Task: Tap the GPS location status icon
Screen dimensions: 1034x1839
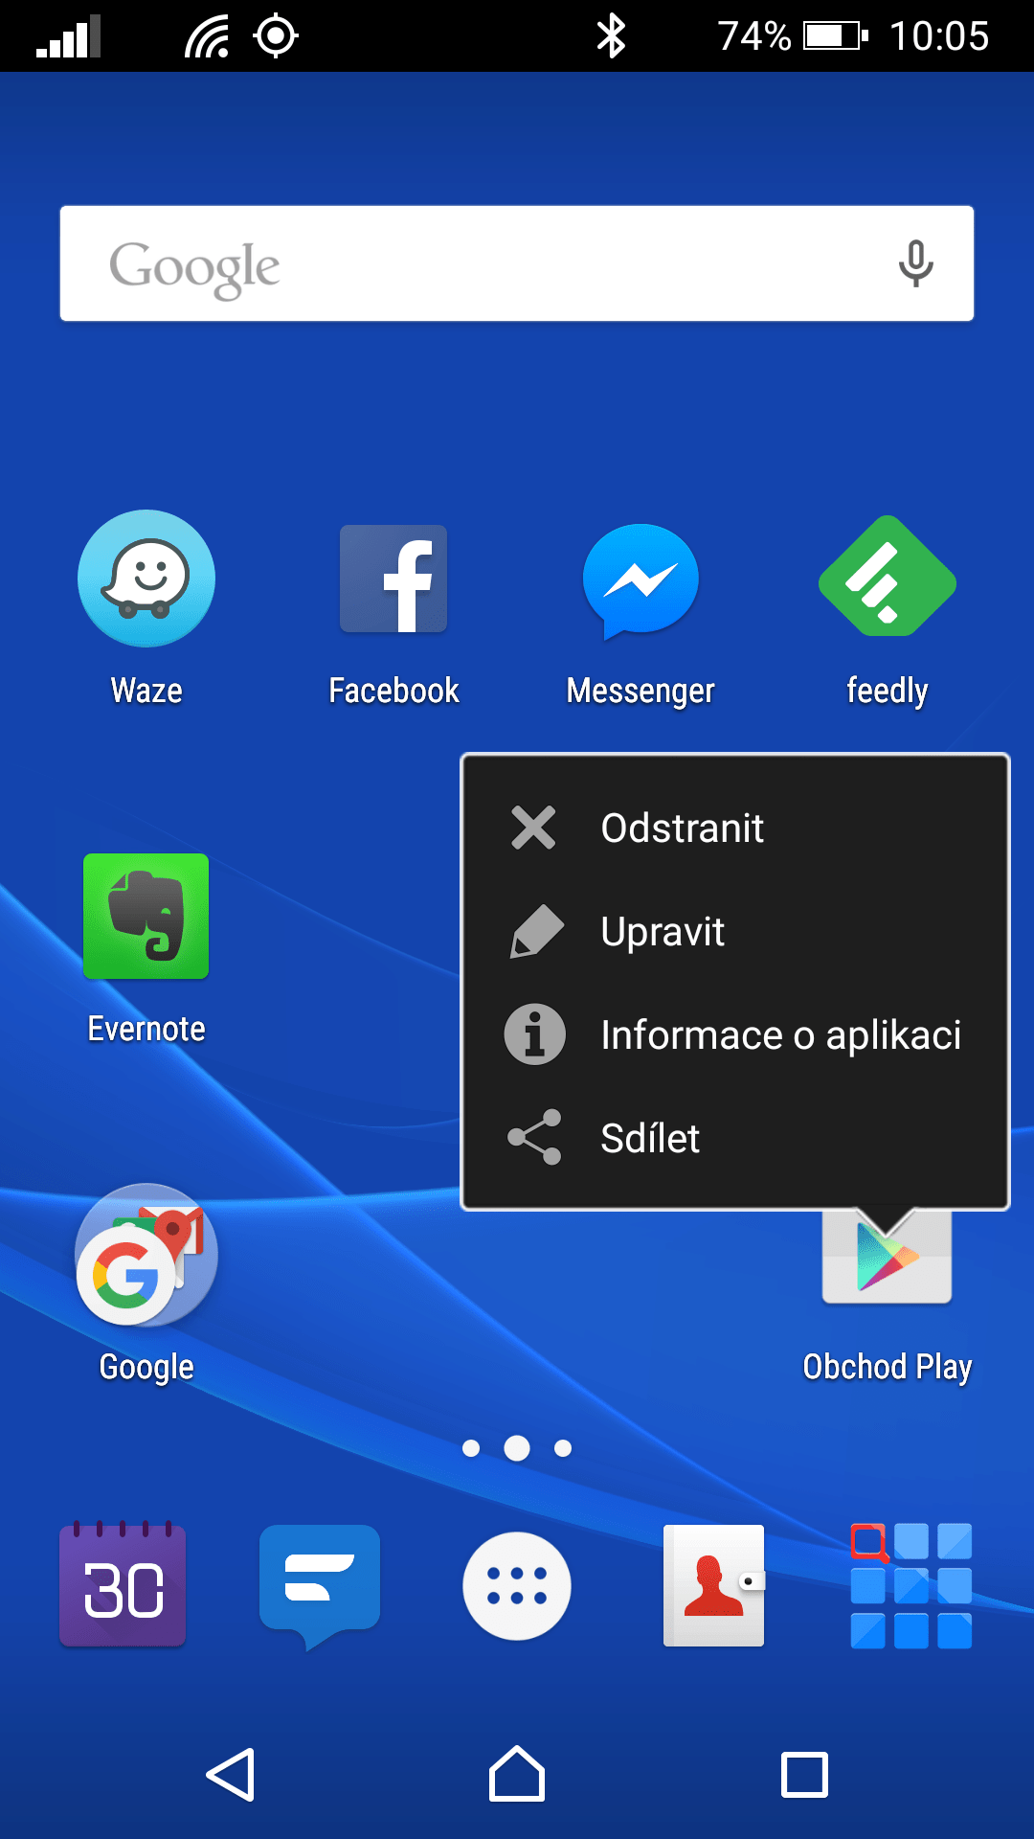Action: [276, 36]
